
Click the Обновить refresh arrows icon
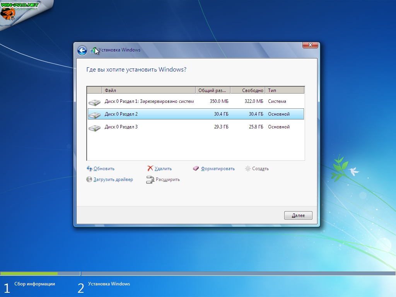point(89,169)
